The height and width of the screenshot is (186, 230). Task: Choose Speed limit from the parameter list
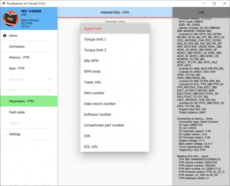coord(115,28)
